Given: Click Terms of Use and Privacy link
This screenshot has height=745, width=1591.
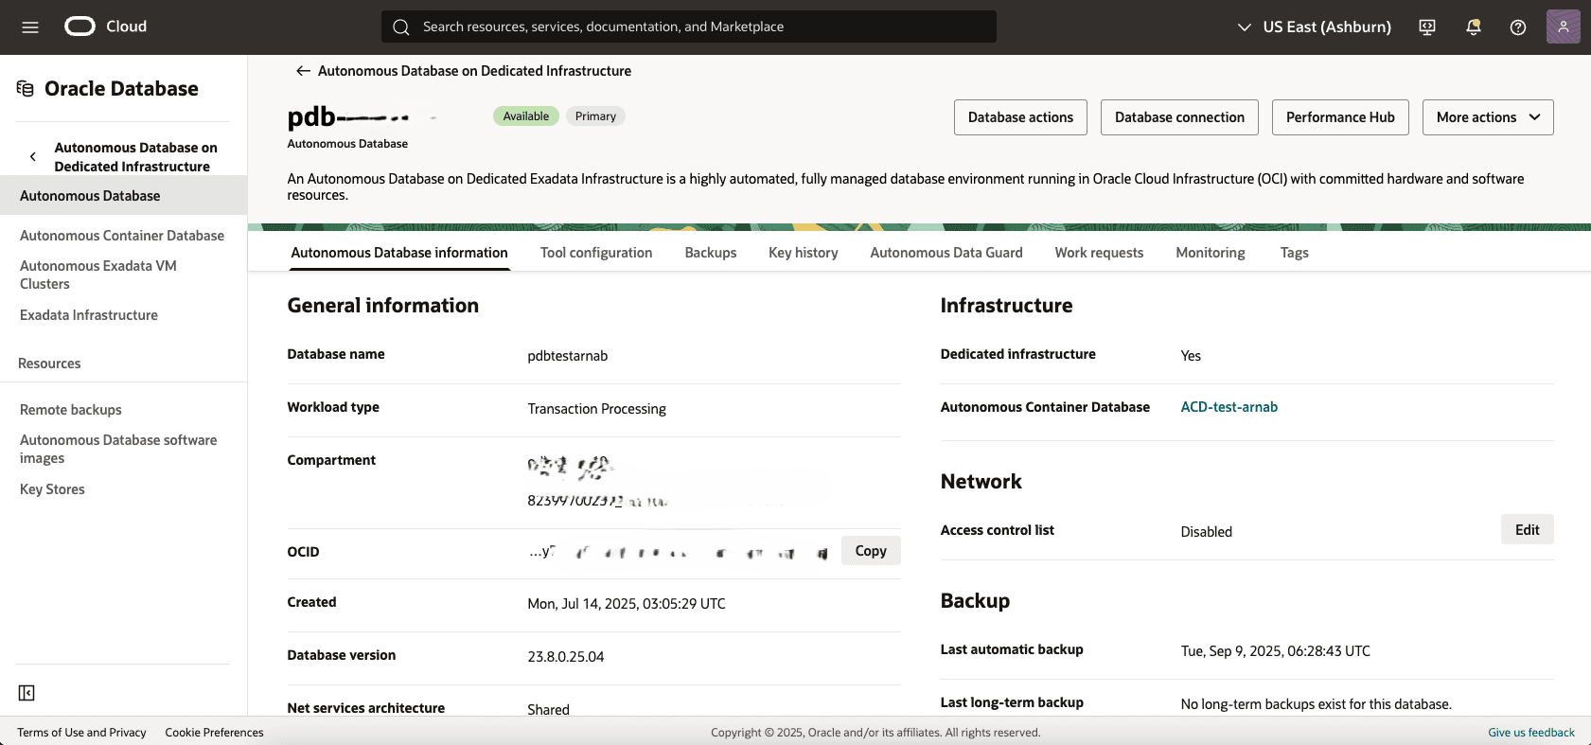Looking at the screenshot, I should coord(82,733).
